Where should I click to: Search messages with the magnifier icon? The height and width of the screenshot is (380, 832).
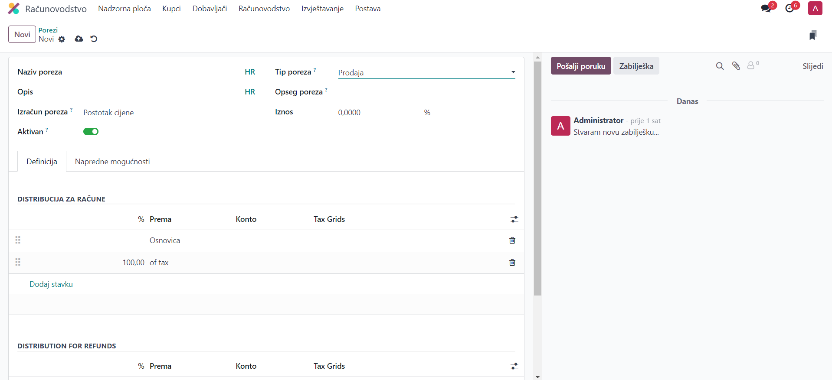pos(720,66)
